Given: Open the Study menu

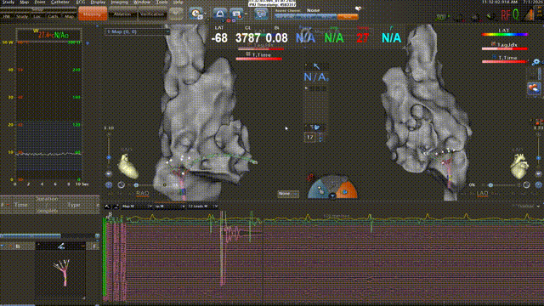Looking at the screenshot, I should (x=8, y=2).
